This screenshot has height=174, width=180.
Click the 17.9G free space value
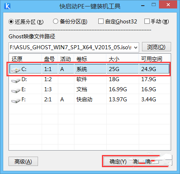[148, 79]
